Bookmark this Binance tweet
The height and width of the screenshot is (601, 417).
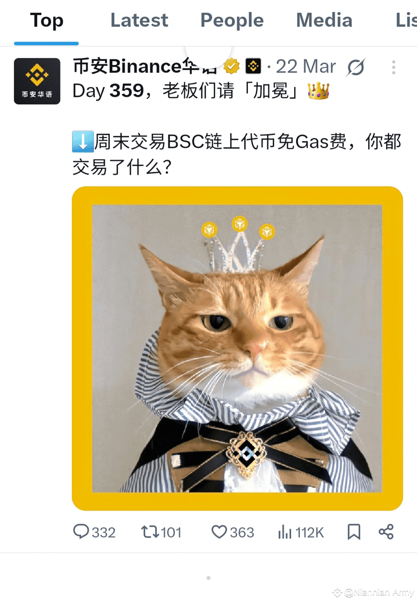point(354,531)
